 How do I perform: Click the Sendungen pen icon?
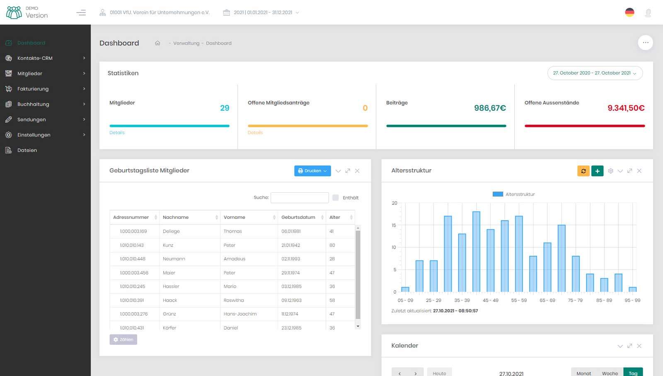tap(8, 119)
